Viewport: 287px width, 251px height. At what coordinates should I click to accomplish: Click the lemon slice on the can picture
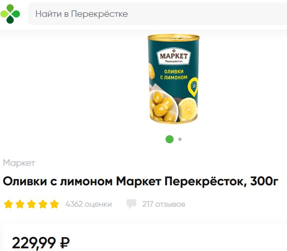(187, 109)
